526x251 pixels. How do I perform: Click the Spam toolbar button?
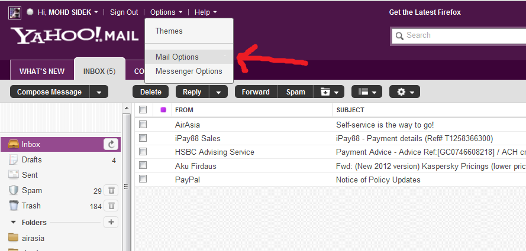pyautogui.click(x=295, y=92)
